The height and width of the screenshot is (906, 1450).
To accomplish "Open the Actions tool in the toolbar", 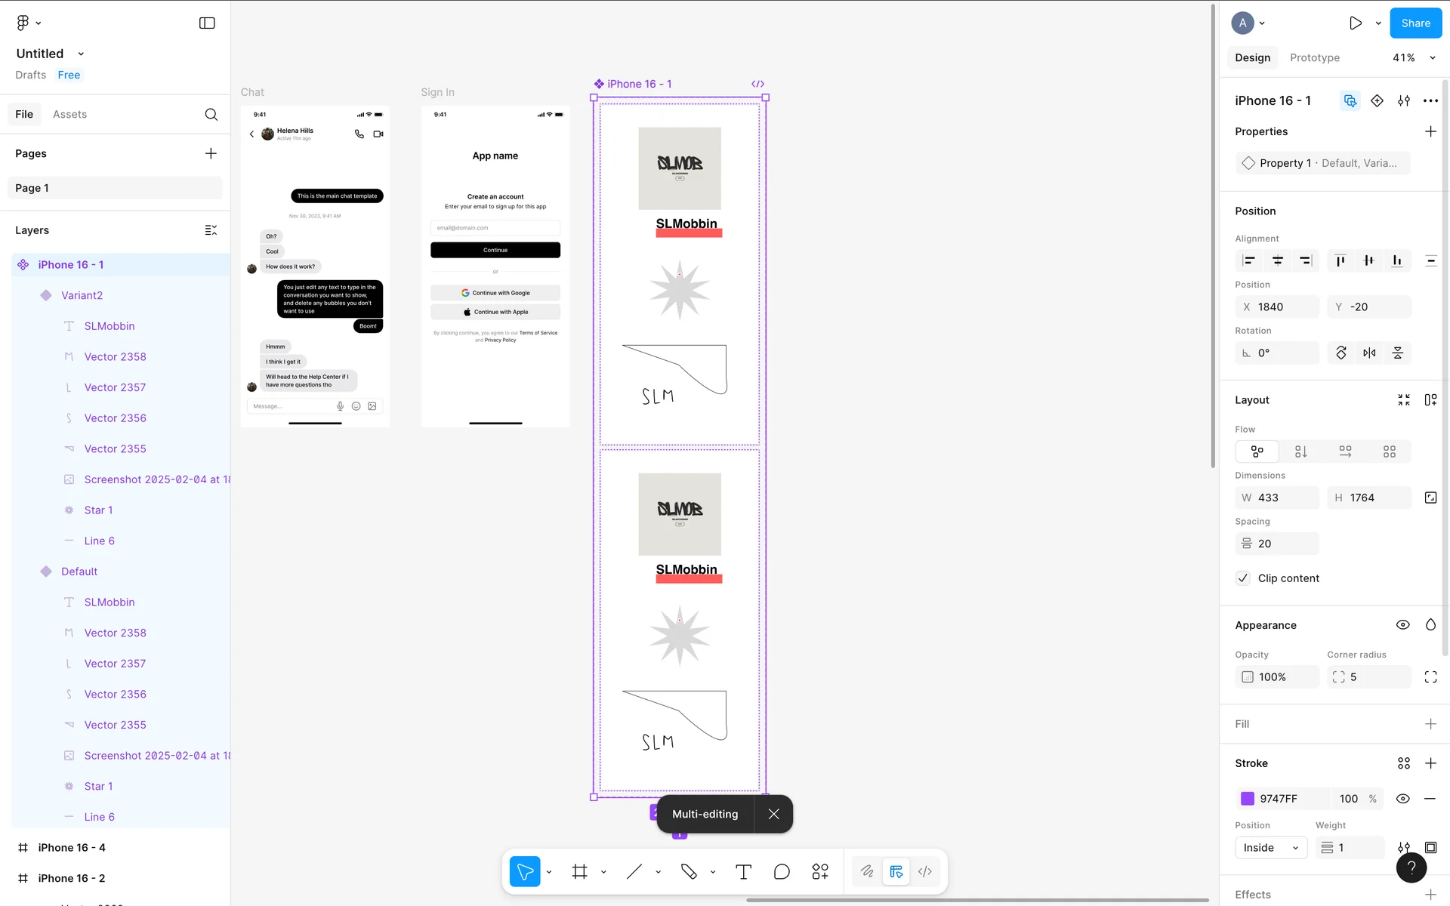I will [x=820, y=871].
